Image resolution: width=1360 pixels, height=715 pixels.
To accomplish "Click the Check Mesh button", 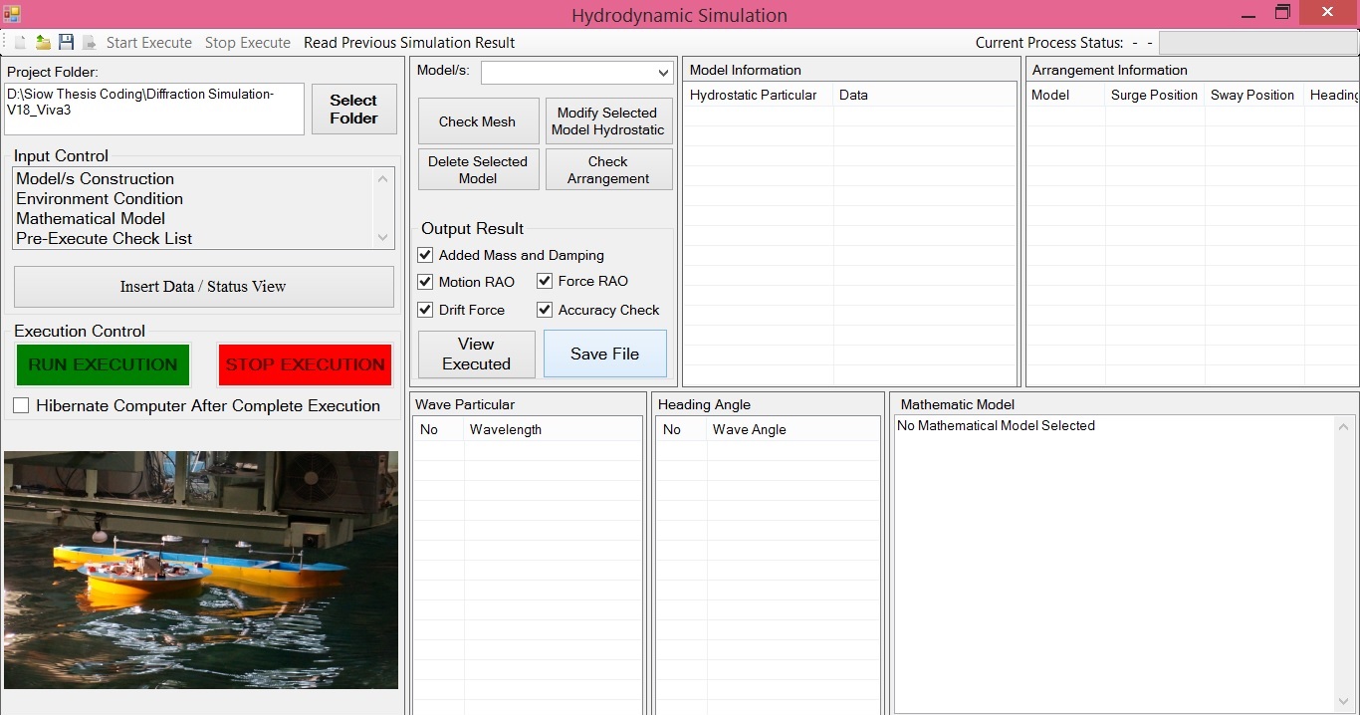I will click(478, 121).
